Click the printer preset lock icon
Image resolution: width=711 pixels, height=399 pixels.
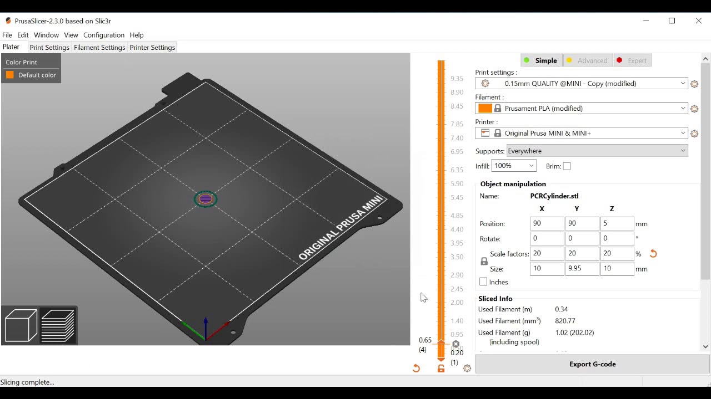point(498,134)
